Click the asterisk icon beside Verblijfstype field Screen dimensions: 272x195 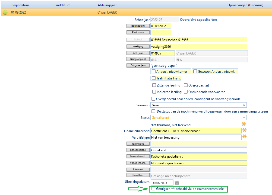244,136
